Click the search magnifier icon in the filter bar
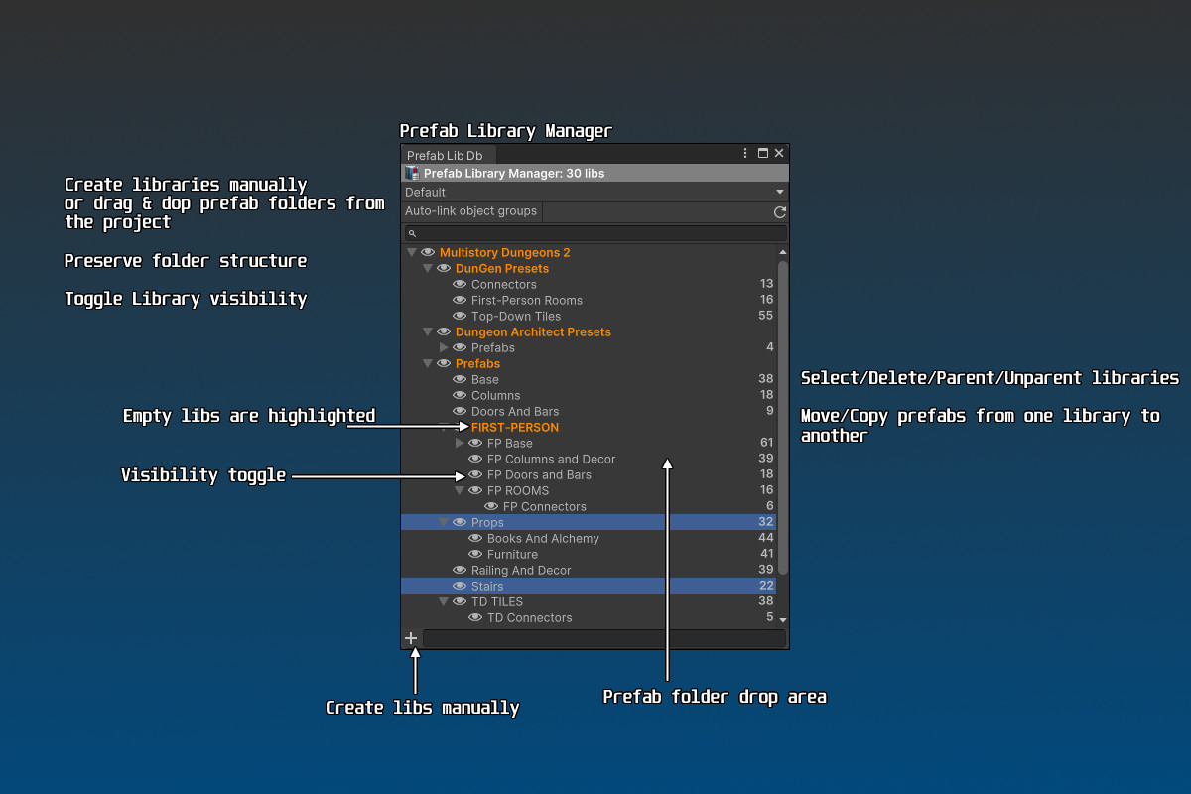 411,232
